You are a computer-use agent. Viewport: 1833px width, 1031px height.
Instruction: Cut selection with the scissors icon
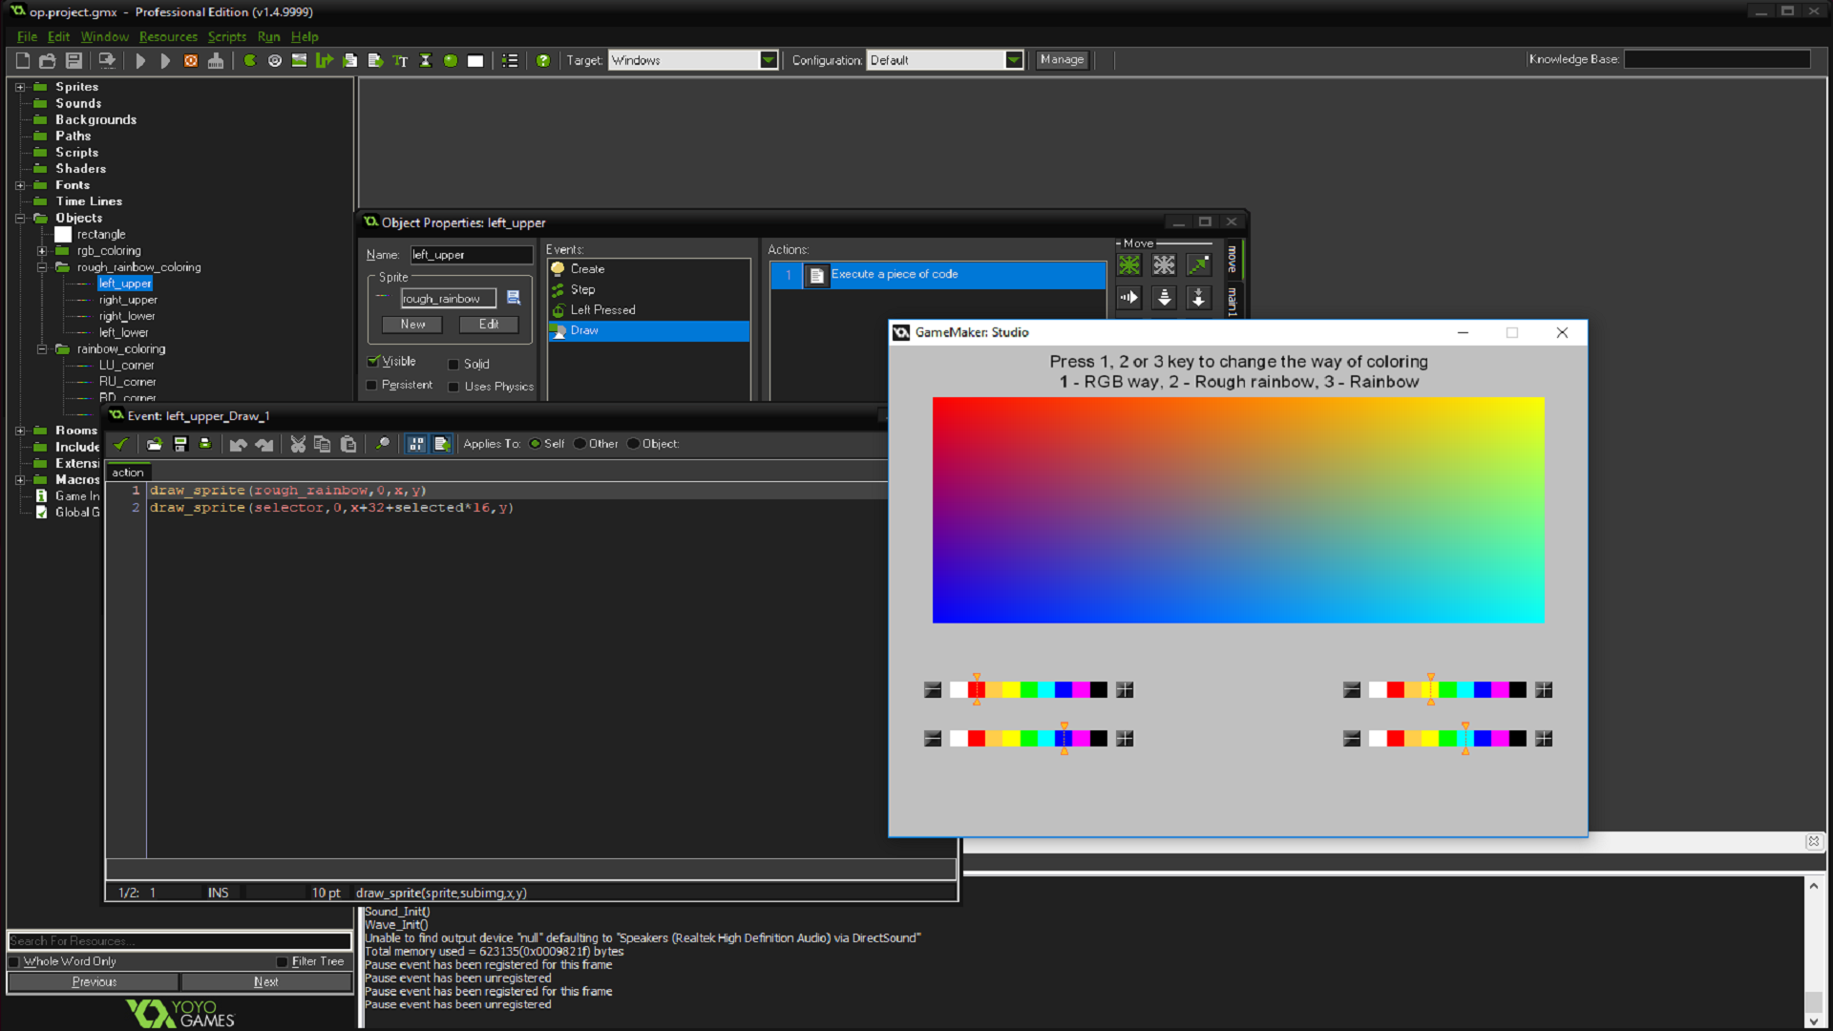click(x=298, y=444)
